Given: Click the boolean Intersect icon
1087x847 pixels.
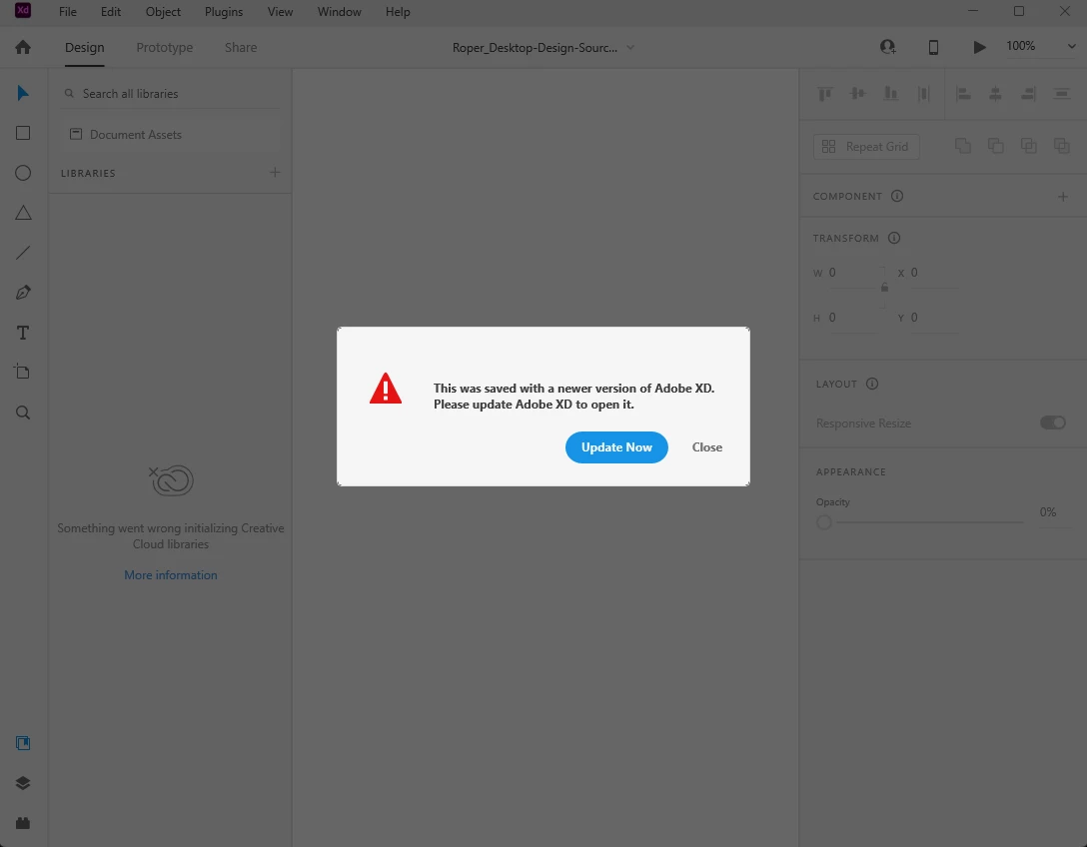Looking at the screenshot, I should click(x=1029, y=146).
